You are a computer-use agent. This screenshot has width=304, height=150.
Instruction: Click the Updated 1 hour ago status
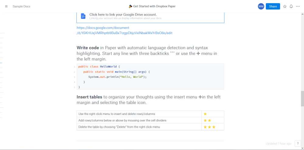click(x=278, y=144)
